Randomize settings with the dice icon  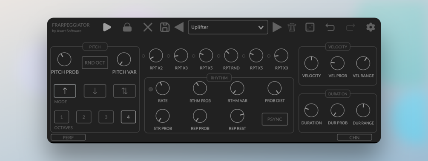[x=310, y=27]
